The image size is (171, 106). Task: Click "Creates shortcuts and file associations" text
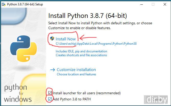81,55
